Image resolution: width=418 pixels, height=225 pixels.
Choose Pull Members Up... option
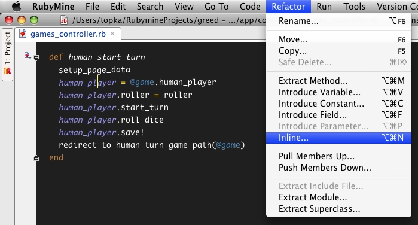tap(338, 156)
